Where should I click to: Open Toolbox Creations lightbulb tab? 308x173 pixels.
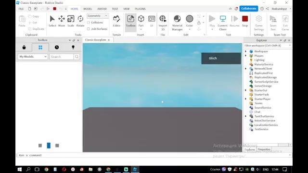tap(73, 47)
